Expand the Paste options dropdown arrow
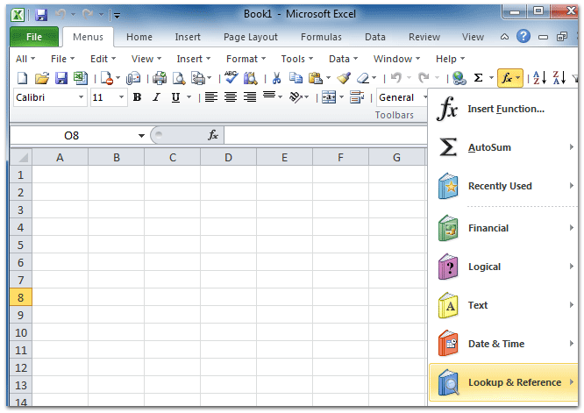This screenshot has width=584, height=413. pos(328,78)
